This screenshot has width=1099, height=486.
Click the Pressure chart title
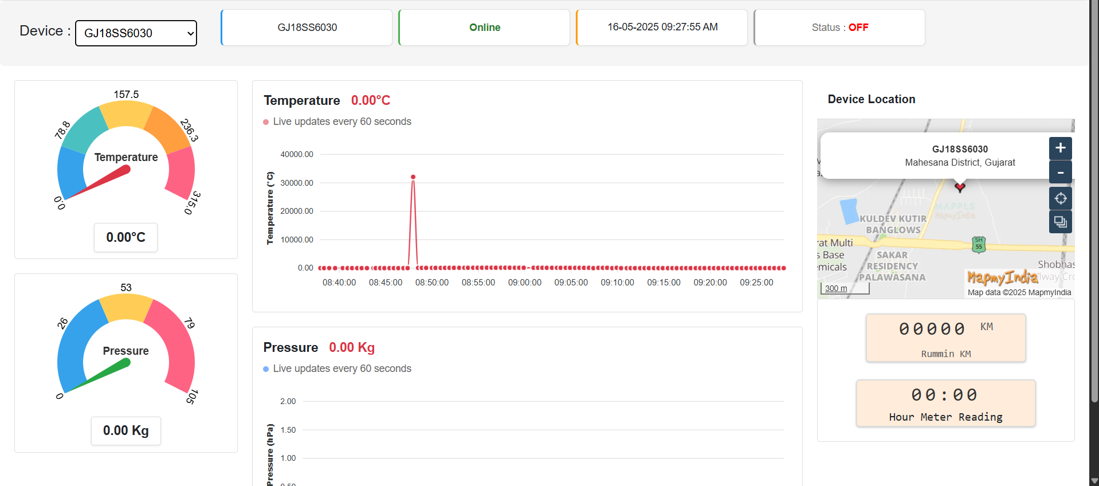[x=291, y=347]
